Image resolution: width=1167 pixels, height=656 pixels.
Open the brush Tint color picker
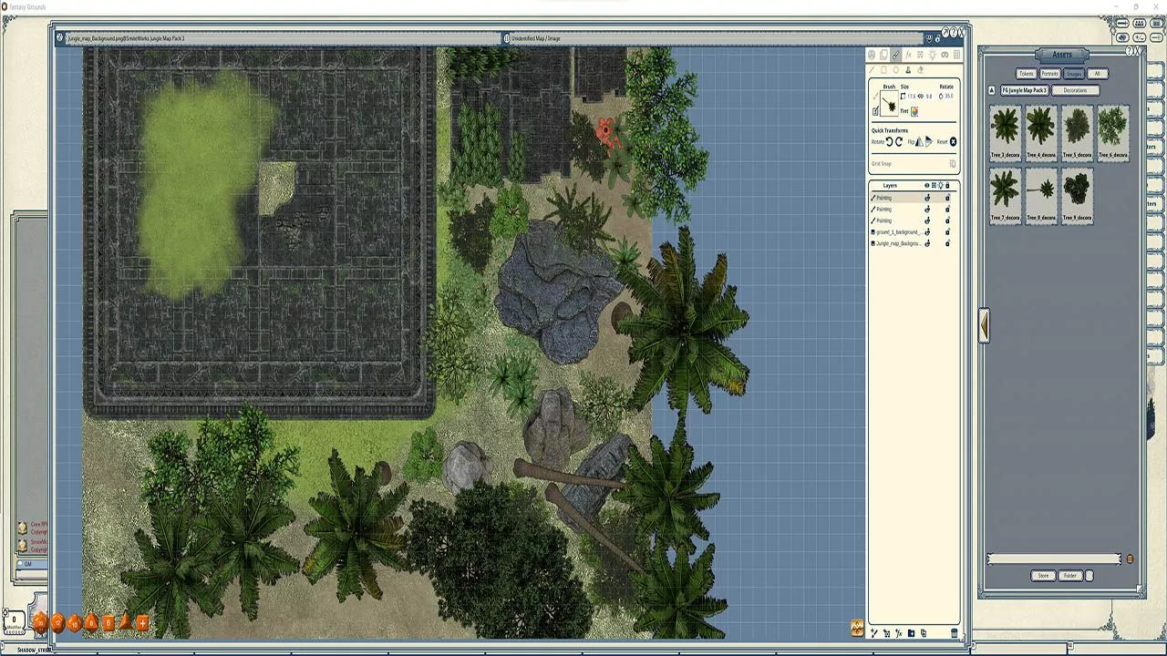pos(914,111)
